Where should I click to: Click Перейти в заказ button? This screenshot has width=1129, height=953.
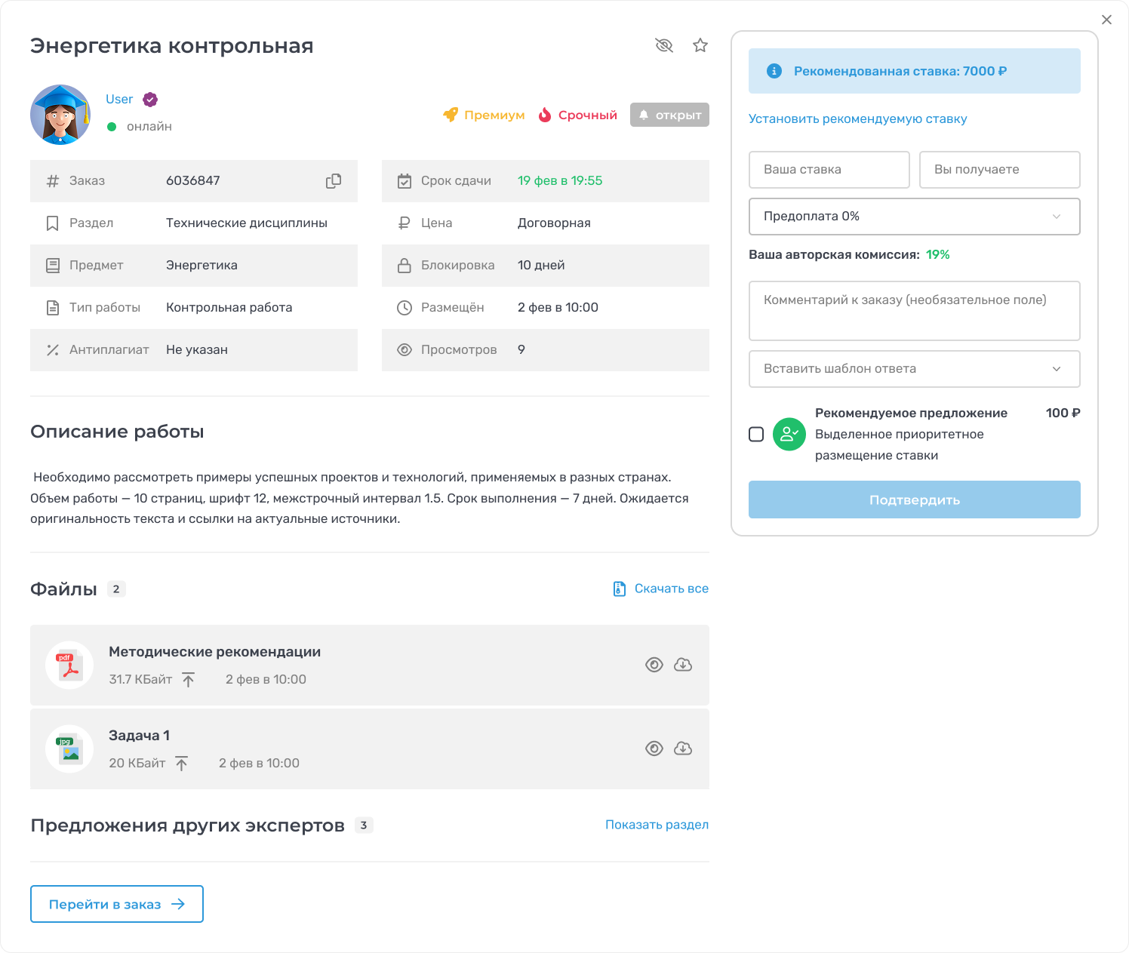pos(117,904)
